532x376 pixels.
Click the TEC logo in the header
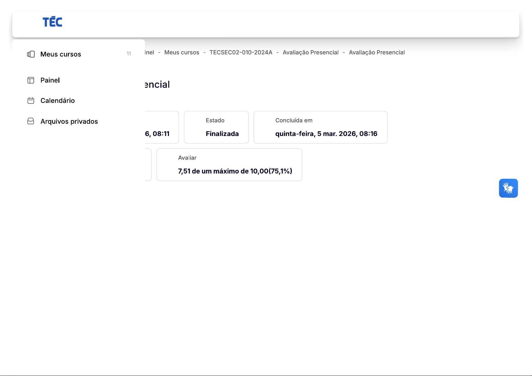click(x=52, y=22)
